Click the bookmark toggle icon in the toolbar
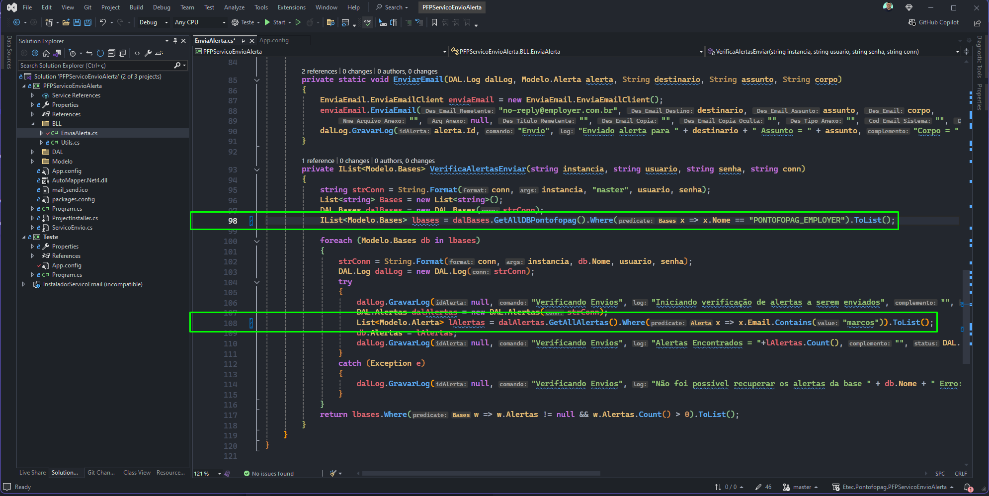Screen dimensions: 989x496 click(434, 22)
